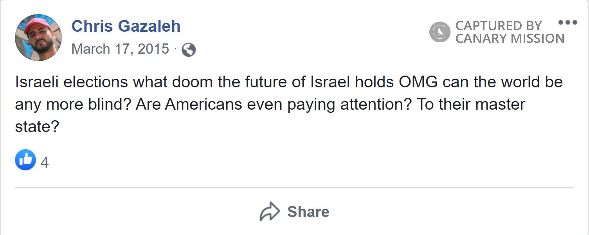The height and width of the screenshot is (235, 589).
Task: Open the Chris Gazaleh profile link
Action: point(126,26)
